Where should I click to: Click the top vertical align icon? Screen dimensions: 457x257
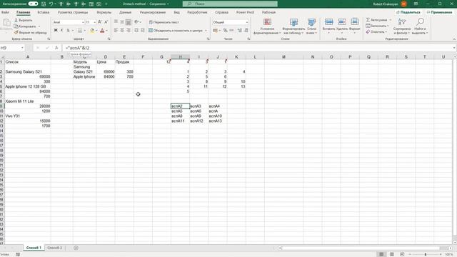click(x=116, y=22)
